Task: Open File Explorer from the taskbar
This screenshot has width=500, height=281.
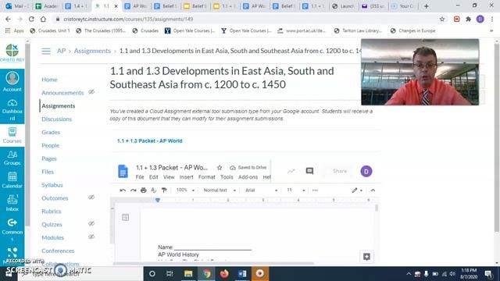Action: point(188,274)
